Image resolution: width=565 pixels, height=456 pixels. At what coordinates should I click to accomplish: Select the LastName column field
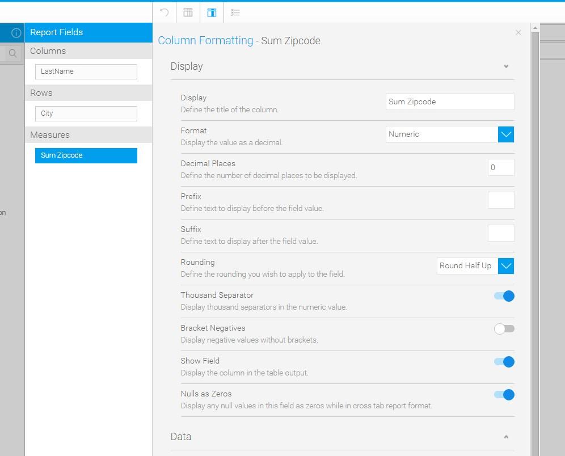(x=86, y=71)
